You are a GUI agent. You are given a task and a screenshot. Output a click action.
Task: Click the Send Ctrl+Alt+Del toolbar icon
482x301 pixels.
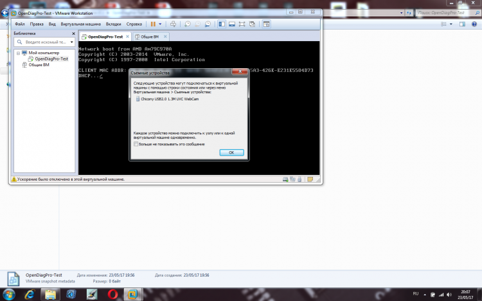[172, 24]
